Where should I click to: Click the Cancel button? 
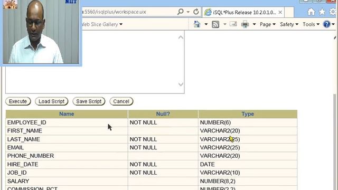pyautogui.click(x=121, y=101)
